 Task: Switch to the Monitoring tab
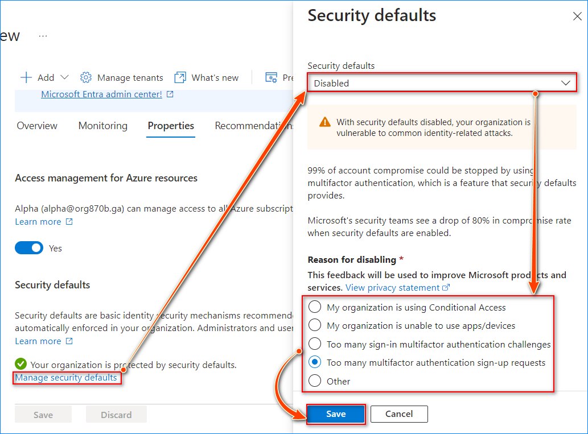point(103,126)
